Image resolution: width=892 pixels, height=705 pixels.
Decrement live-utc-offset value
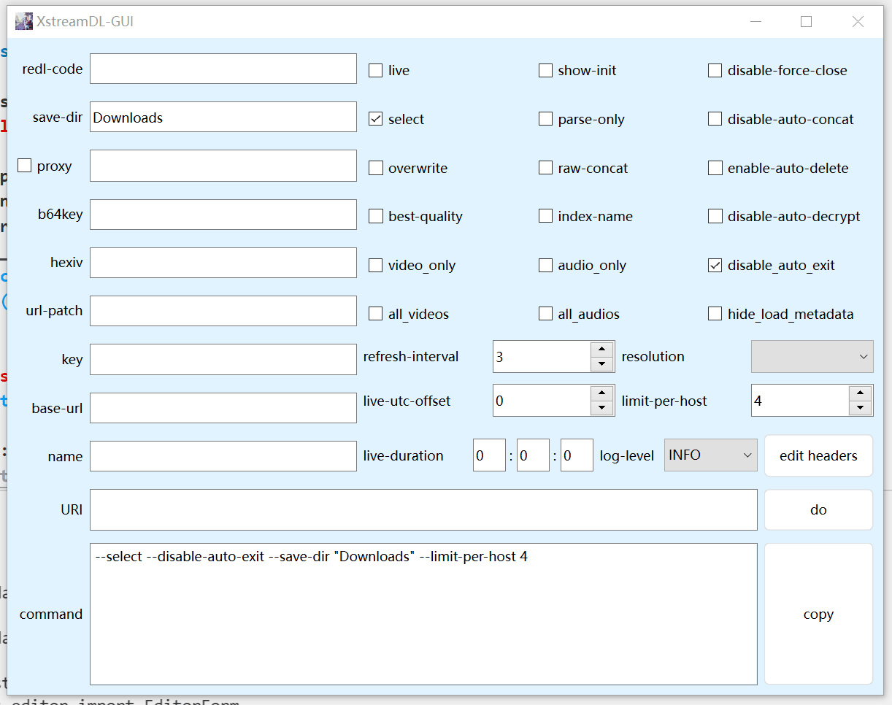pos(601,408)
